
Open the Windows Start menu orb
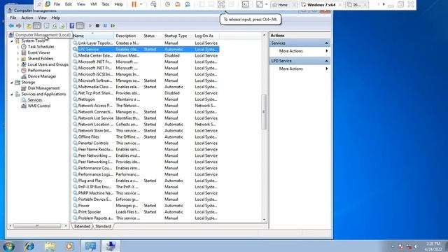pyautogui.click(x=8, y=246)
